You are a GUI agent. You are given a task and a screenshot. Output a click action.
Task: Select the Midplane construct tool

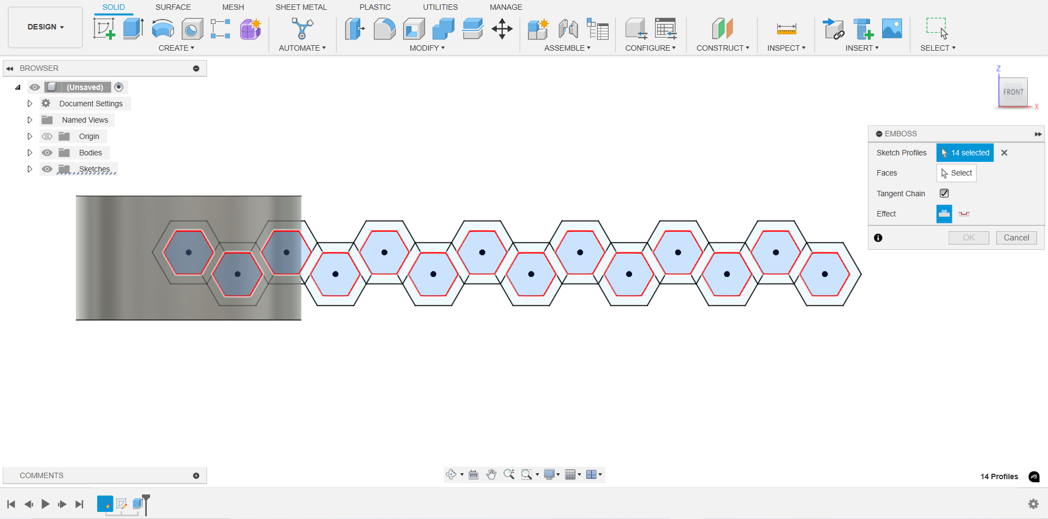[722, 28]
